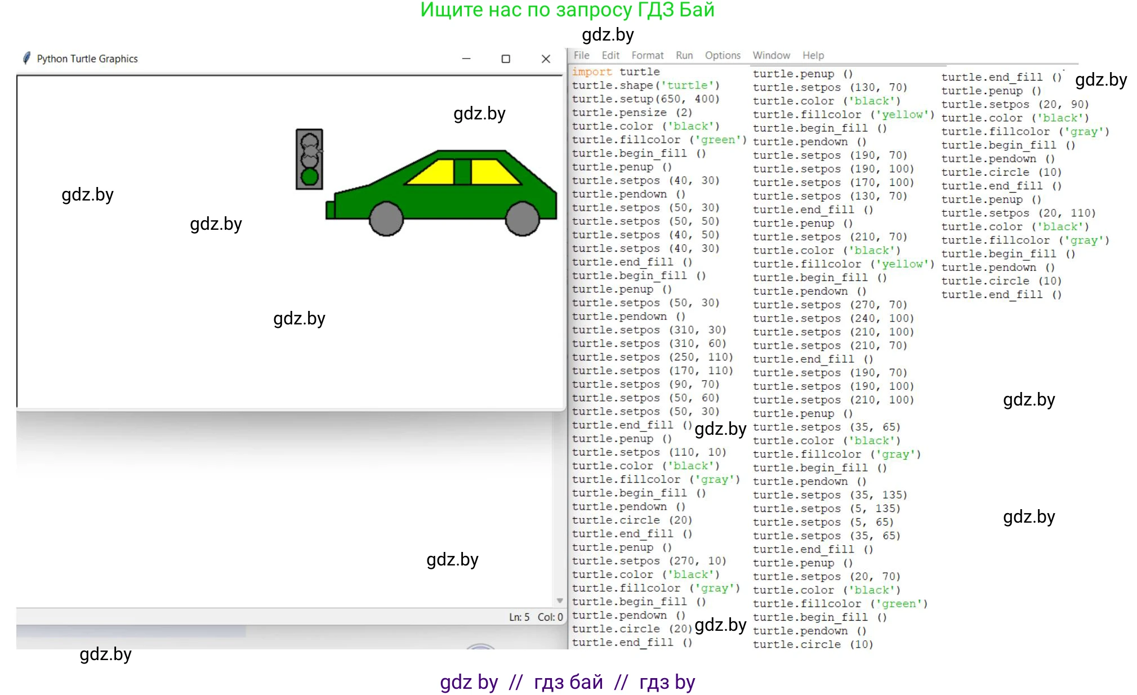Open the Help menu
1137x695 pixels.
[813, 55]
